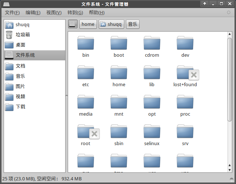The image size is (236, 184).
Task: Open the 帮助(H) menu
Action: coord(97,13)
